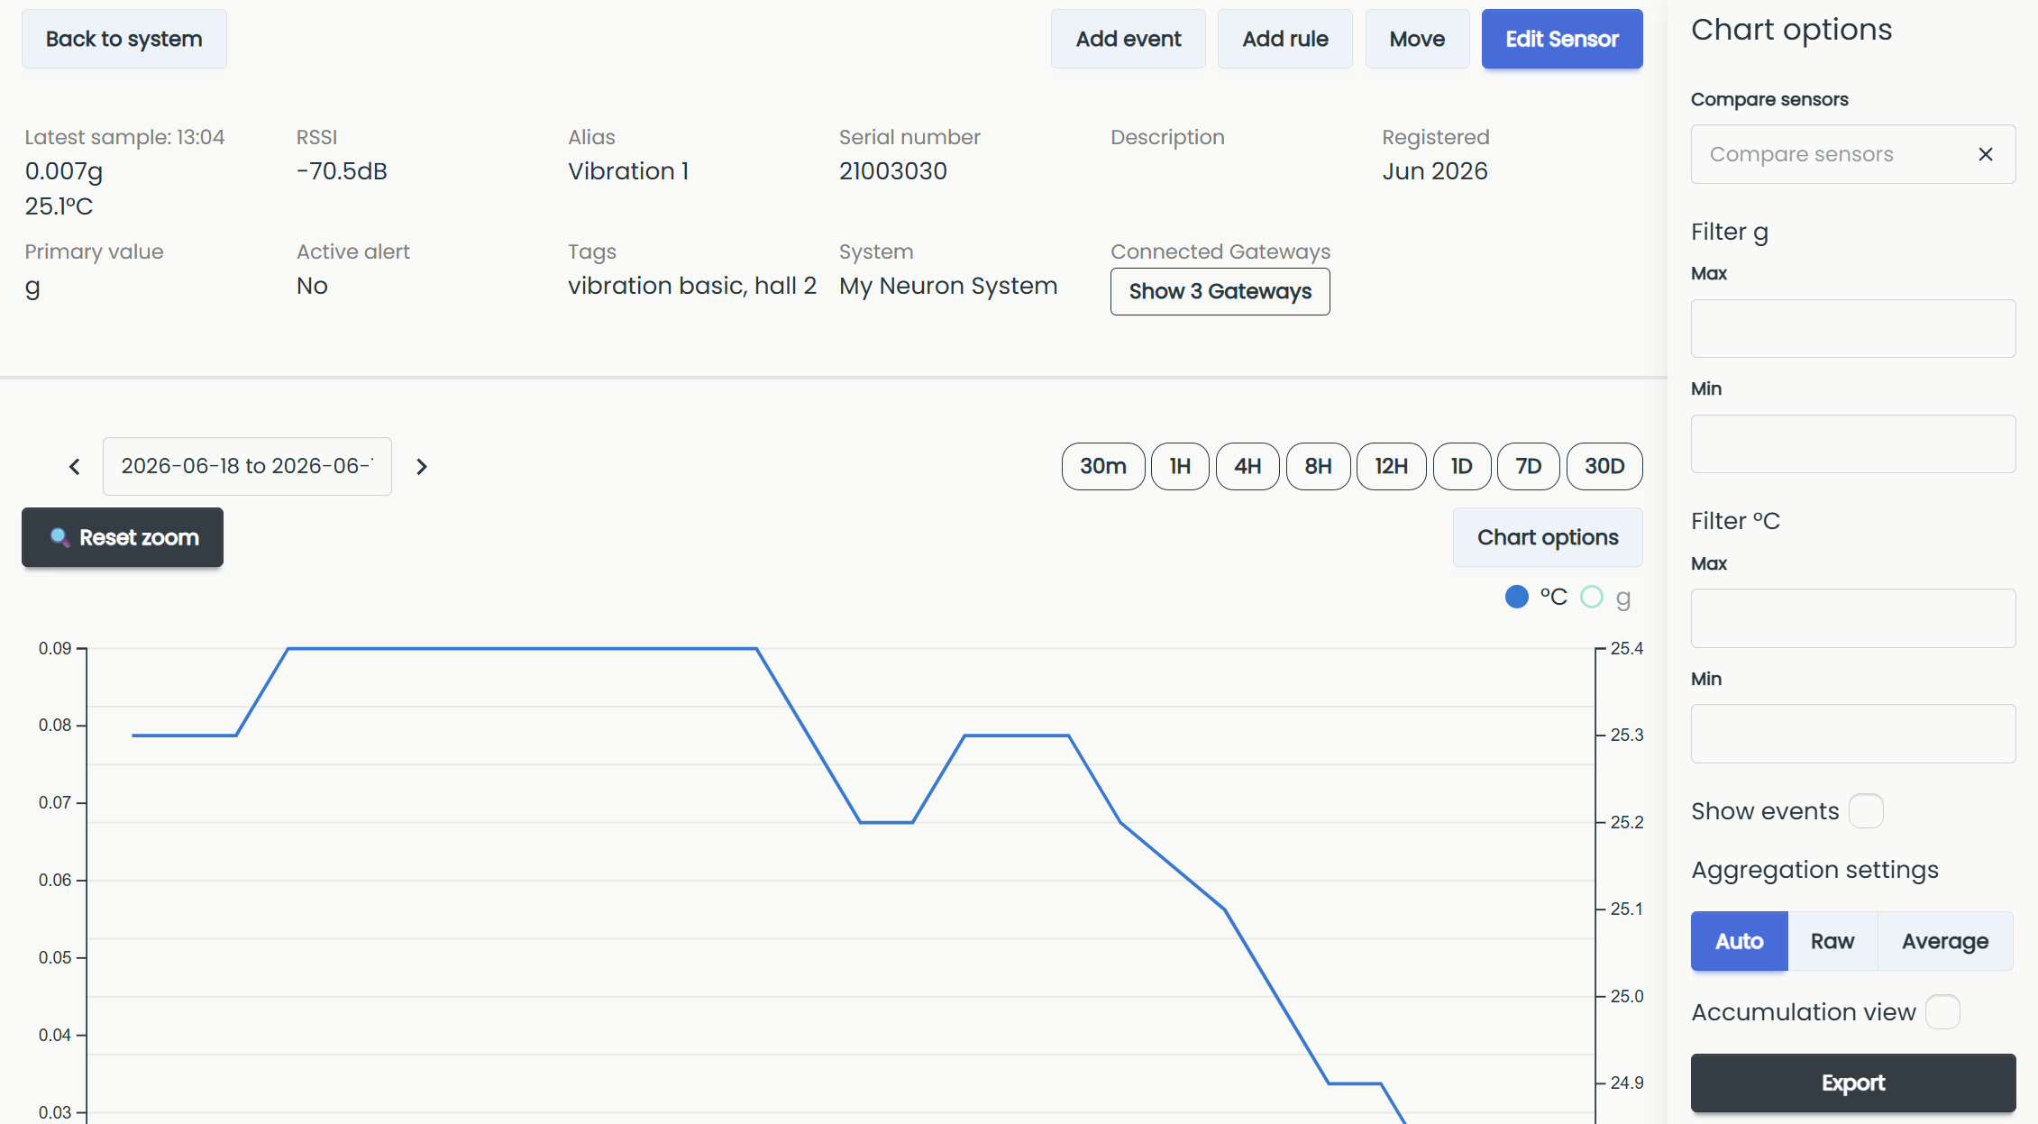The width and height of the screenshot is (2038, 1124).
Task: Open the date range picker field
Action: pyautogui.click(x=247, y=466)
